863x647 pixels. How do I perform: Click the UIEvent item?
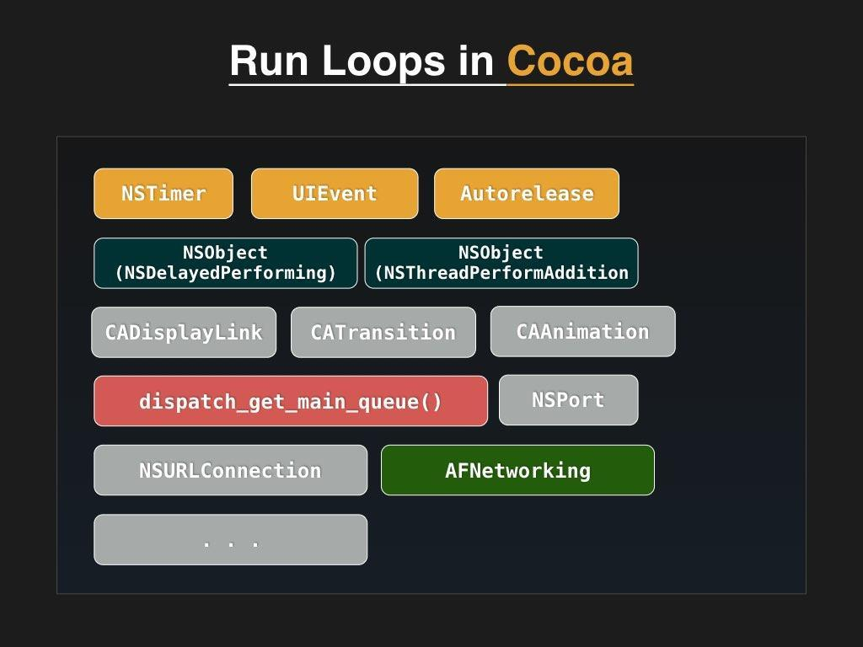[334, 193]
